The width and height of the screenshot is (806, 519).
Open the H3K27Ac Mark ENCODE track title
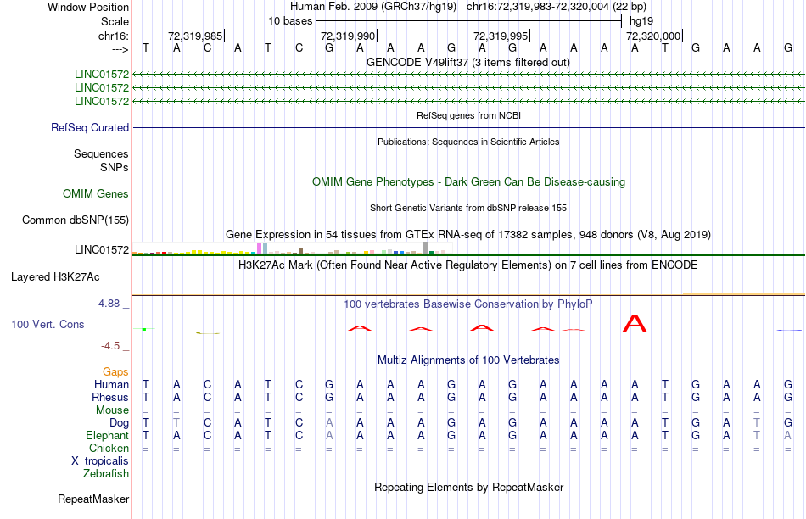(468, 265)
